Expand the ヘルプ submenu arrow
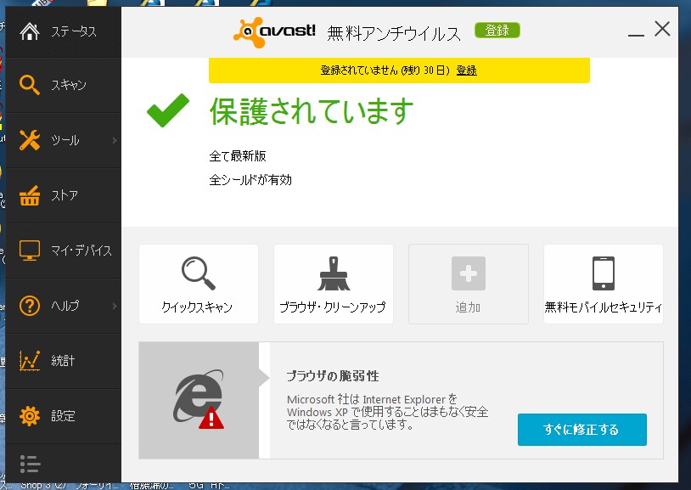 115,306
